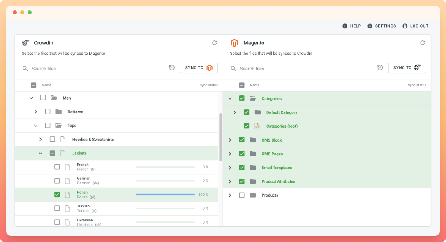Click the CMS Block folder icon

(252, 140)
